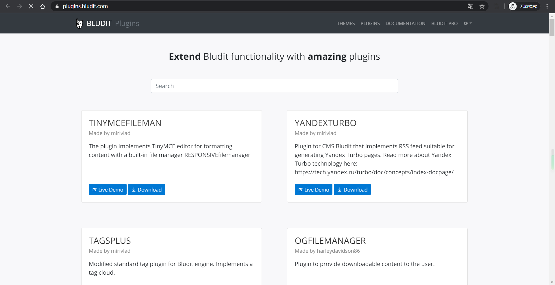Open the translate page icon
This screenshot has width=555, height=285.
point(470,6)
